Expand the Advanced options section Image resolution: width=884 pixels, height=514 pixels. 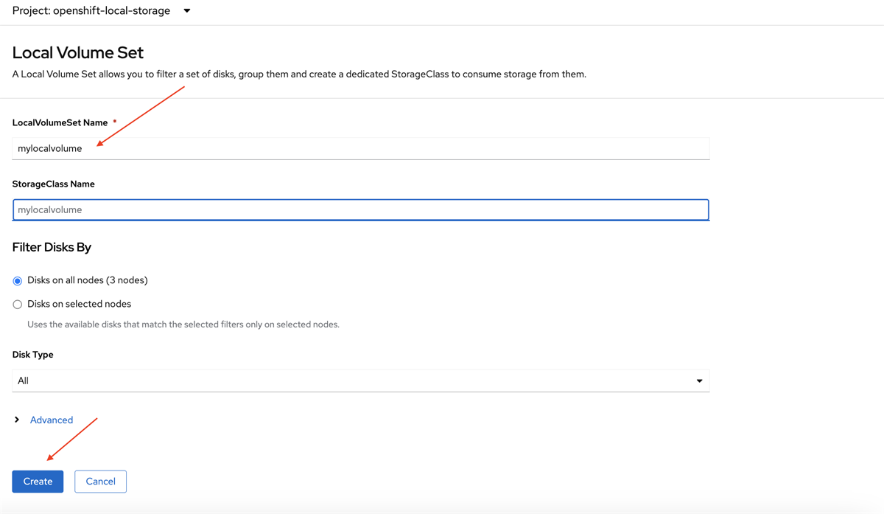tap(51, 419)
